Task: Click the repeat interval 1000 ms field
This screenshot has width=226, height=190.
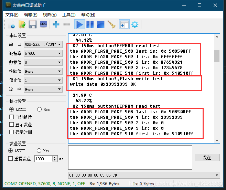Action: click(x=44, y=159)
